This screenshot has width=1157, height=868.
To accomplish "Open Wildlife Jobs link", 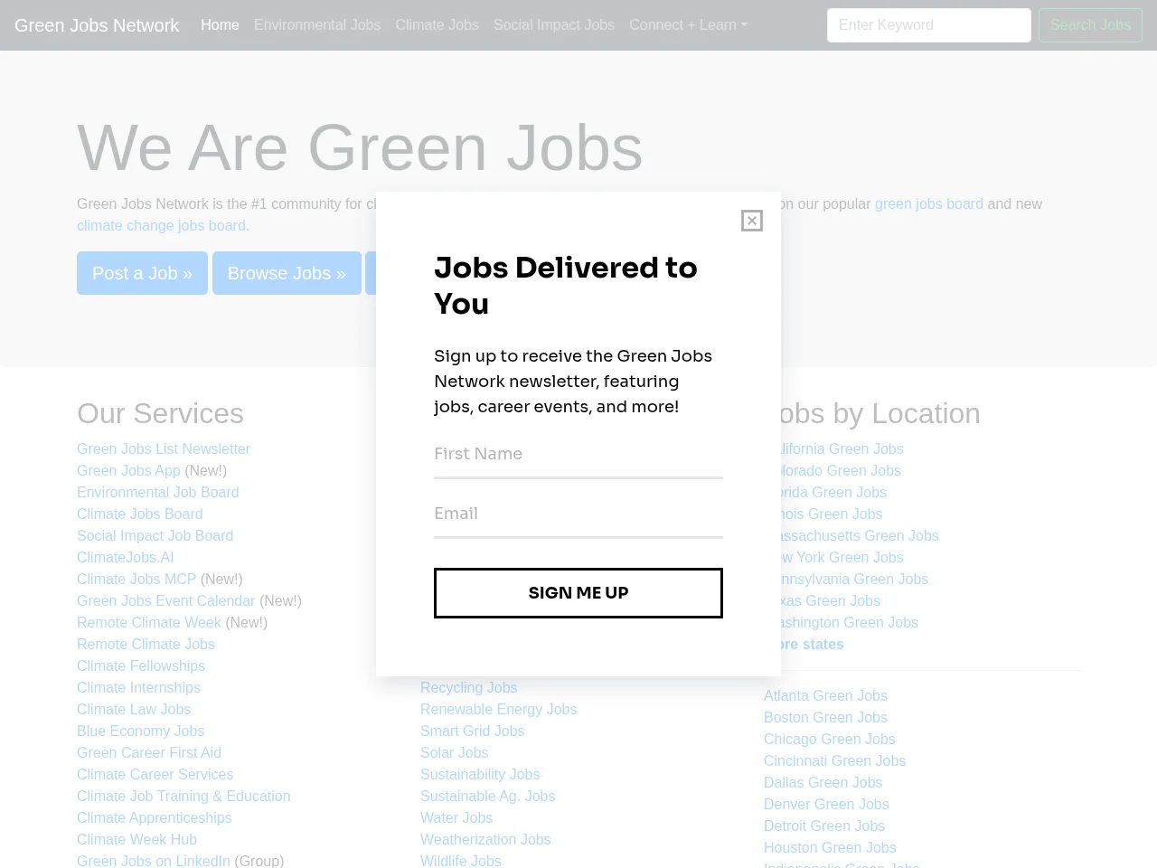I will point(460,860).
